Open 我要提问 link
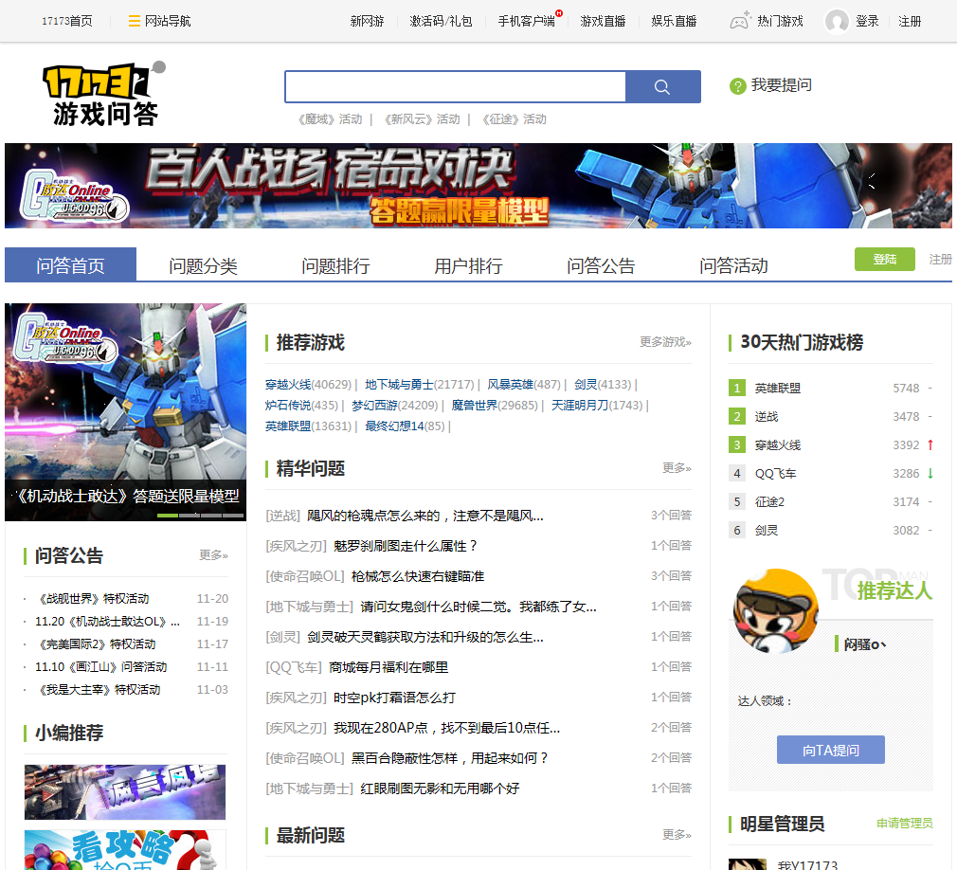 781,85
